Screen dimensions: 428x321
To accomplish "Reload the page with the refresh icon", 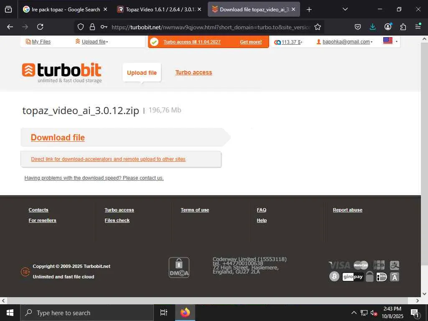I will coord(40,27).
